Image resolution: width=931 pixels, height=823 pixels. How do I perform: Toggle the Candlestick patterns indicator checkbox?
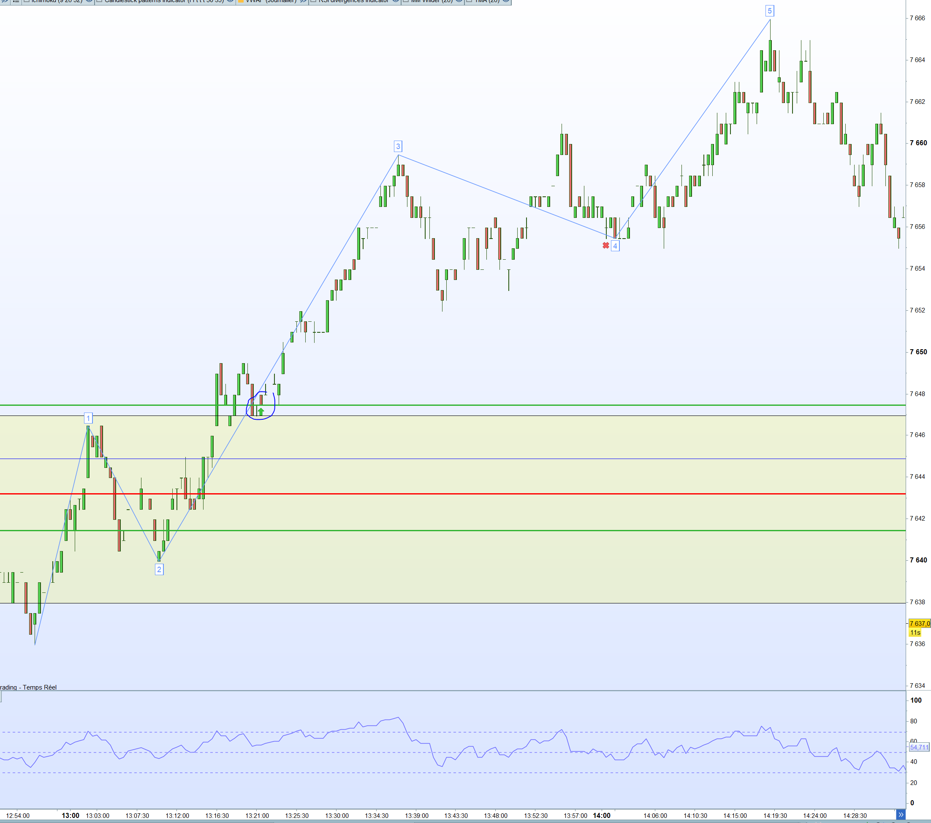[99, 1]
